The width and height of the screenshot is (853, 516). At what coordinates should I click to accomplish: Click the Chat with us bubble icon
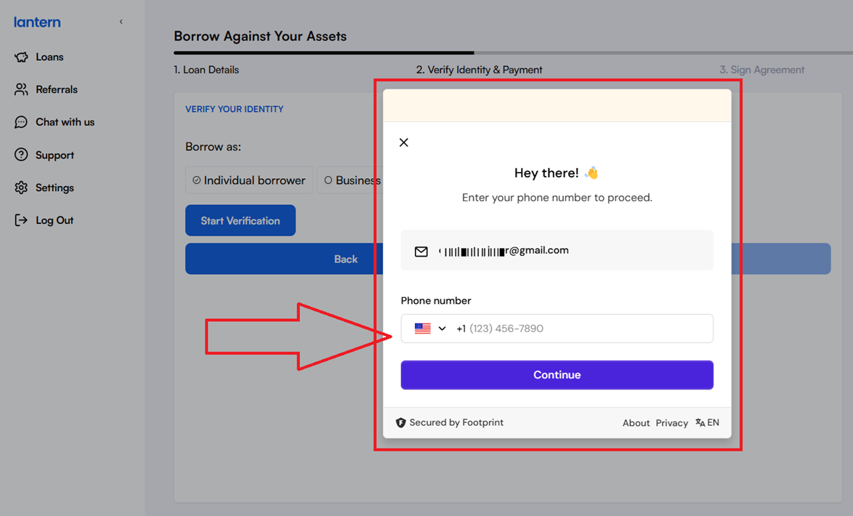point(21,122)
